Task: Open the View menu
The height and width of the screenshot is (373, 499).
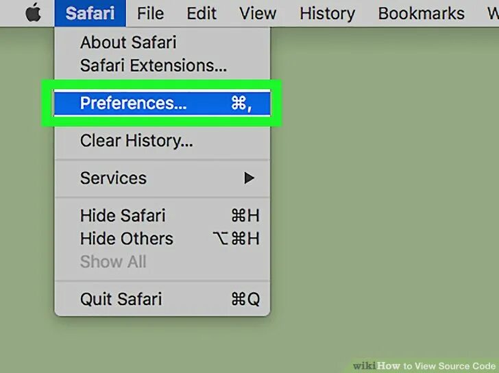Action: [x=258, y=13]
